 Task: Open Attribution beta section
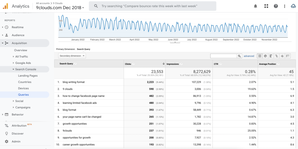coord(19,126)
